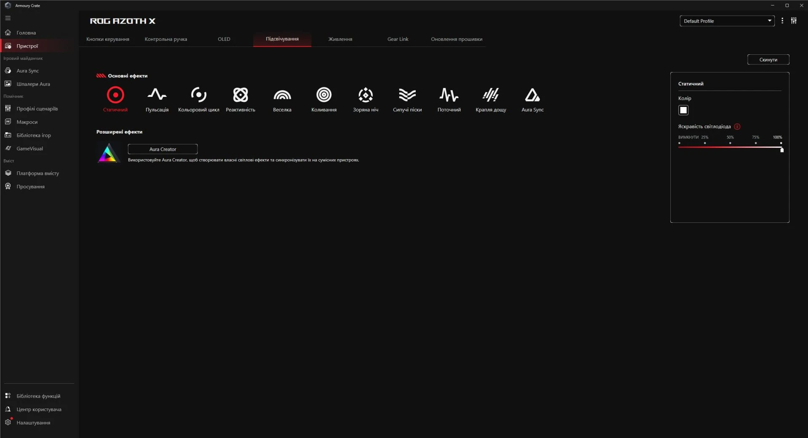808x438 pixels.
Task: Show LED brightness info tooltip icon
Action: [737, 126]
